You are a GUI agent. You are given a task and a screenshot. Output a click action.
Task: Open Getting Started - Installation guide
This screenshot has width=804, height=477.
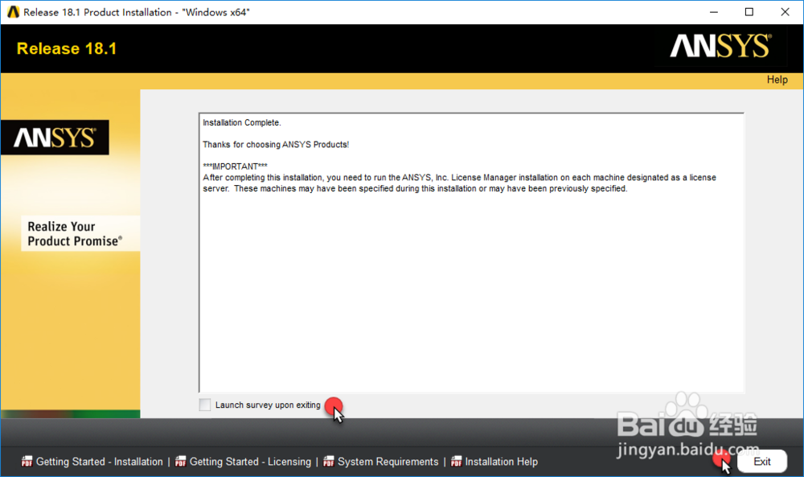[x=99, y=462]
